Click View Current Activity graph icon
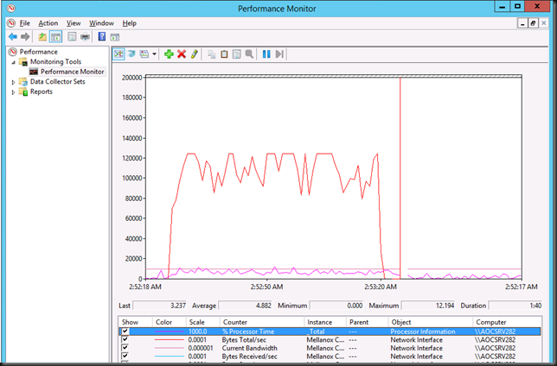The height and width of the screenshot is (366, 557). click(118, 54)
